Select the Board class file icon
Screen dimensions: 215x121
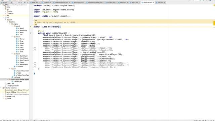tap(17, 28)
